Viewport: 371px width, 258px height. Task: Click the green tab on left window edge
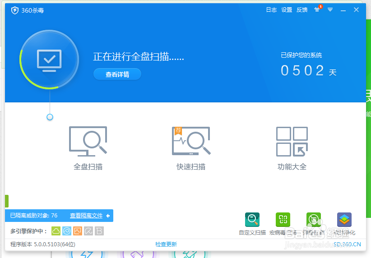click(x=7, y=201)
